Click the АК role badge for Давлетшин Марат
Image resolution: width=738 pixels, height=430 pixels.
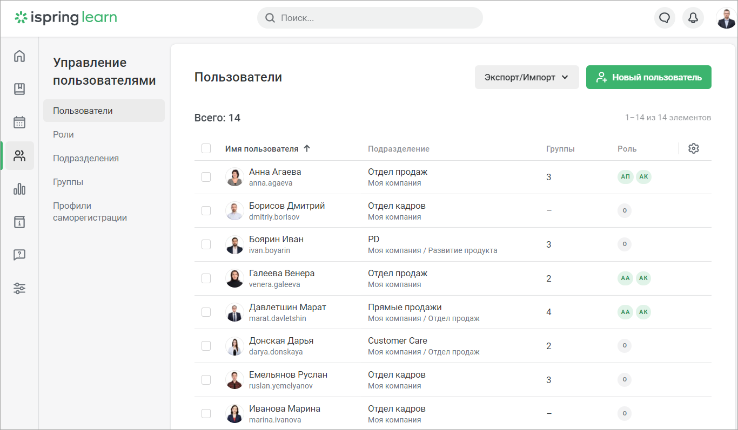[x=643, y=312]
